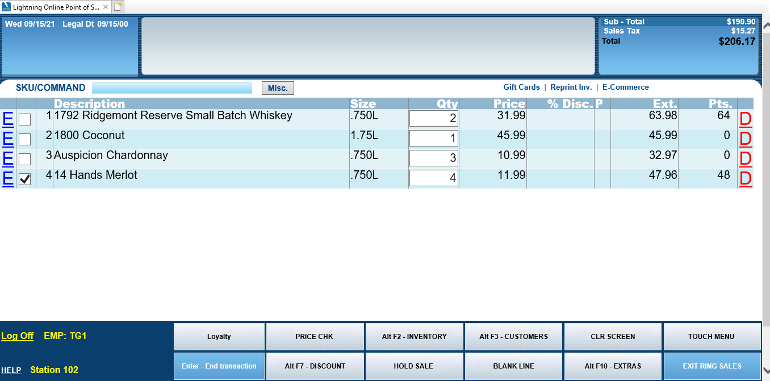Click the Description column header

tap(89, 104)
